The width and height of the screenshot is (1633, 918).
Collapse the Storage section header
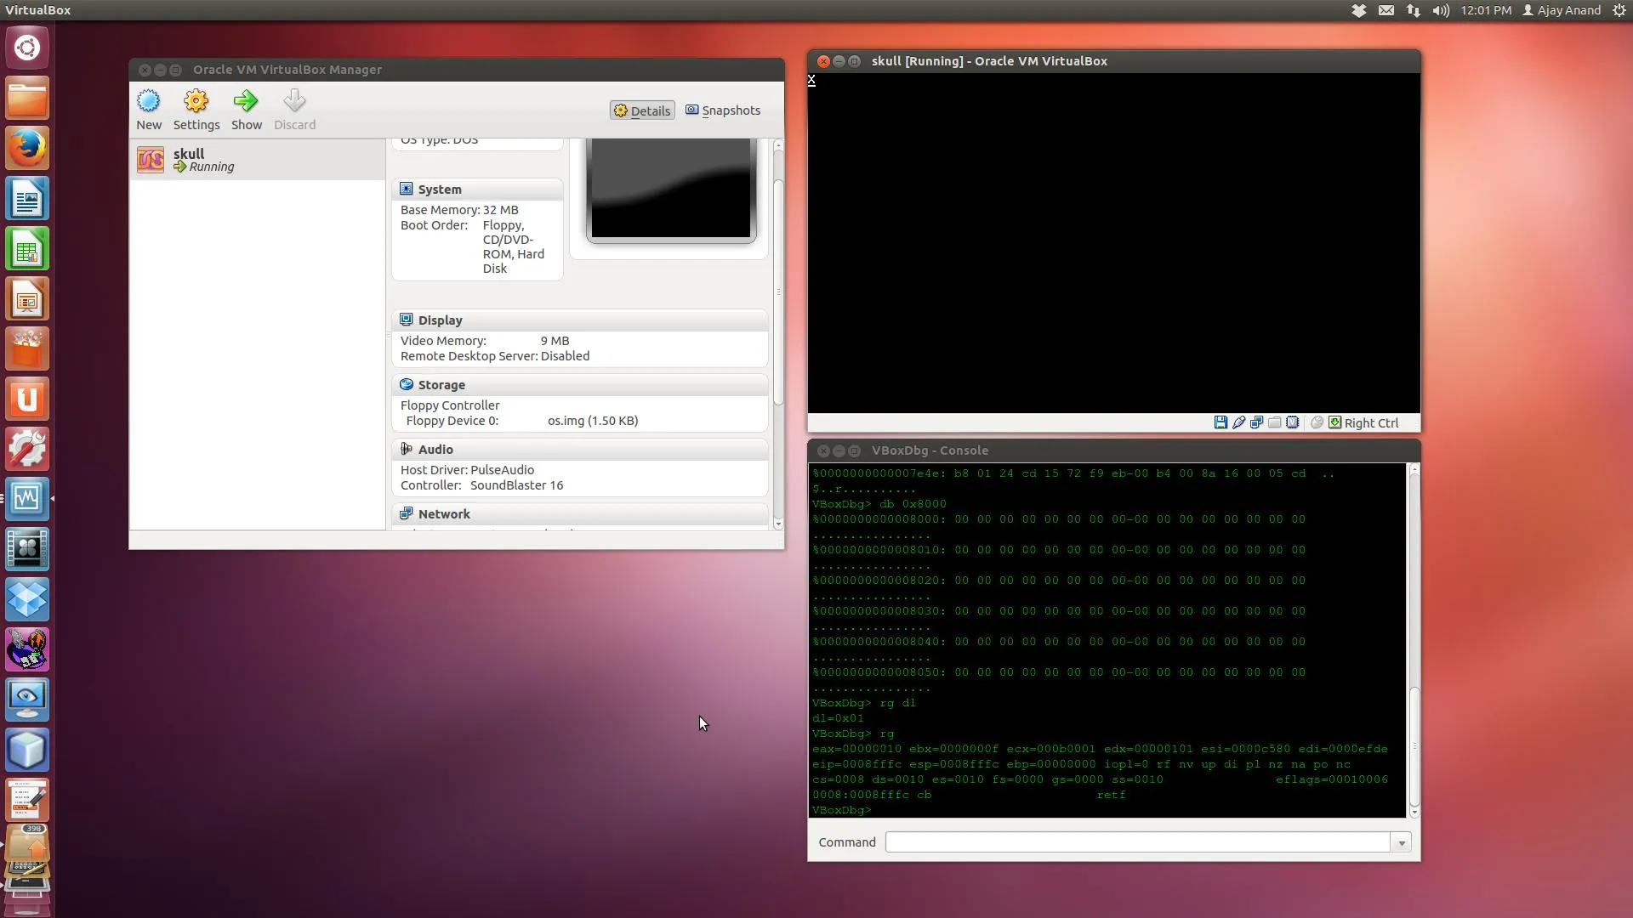pyautogui.click(x=441, y=385)
